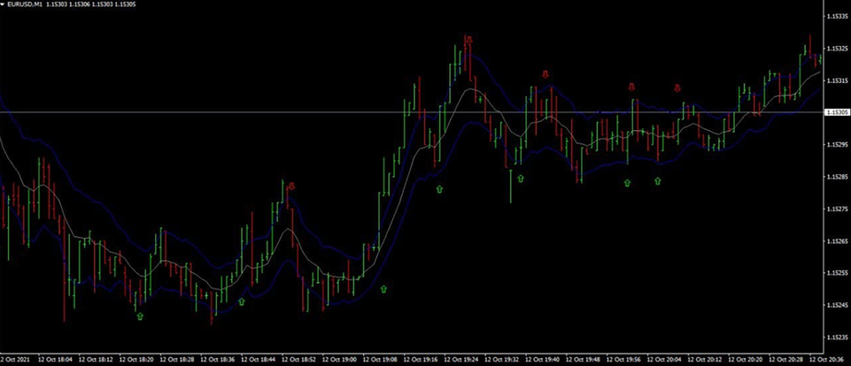Click the 12 Oct 19:56 time label
Image resolution: width=851 pixels, height=366 pixels.
tap(623, 359)
